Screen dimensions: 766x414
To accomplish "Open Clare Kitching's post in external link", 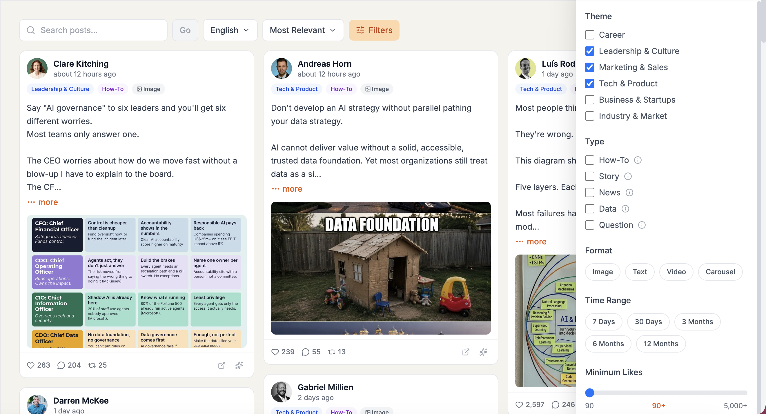I will click(x=222, y=365).
